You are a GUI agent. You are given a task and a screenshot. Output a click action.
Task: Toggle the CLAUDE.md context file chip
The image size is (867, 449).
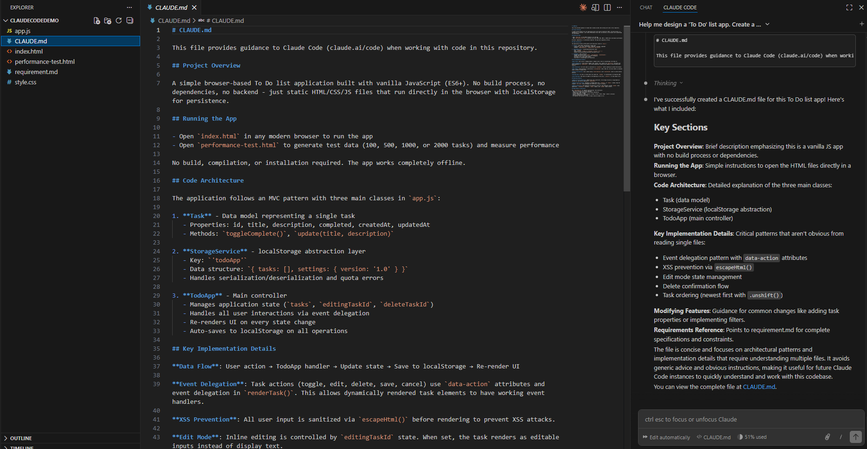714,437
